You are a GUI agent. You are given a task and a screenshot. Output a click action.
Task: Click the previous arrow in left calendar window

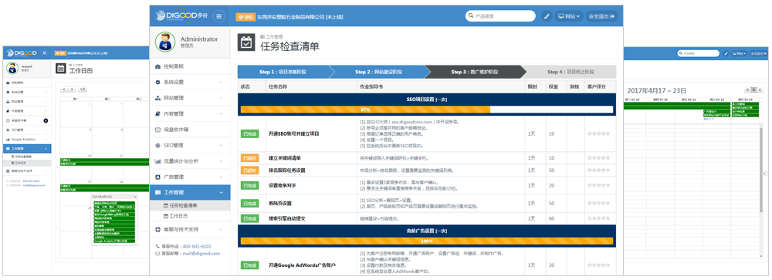[x=65, y=89]
